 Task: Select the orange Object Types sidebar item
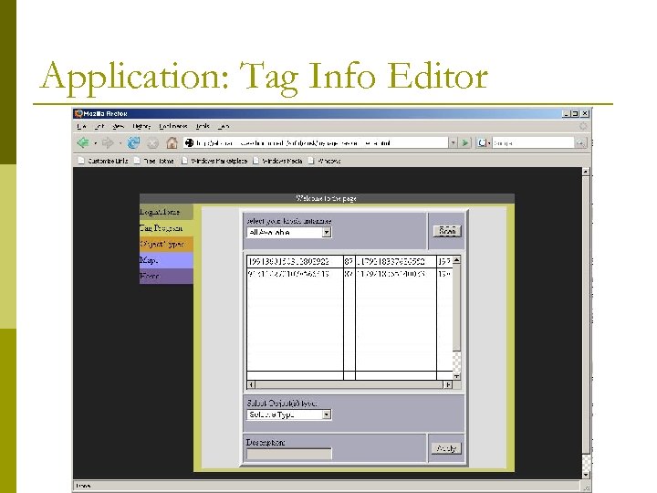coord(166,244)
